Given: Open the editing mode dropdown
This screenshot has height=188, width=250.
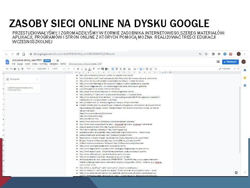Looking at the screenshot, I should coord(227,69).
